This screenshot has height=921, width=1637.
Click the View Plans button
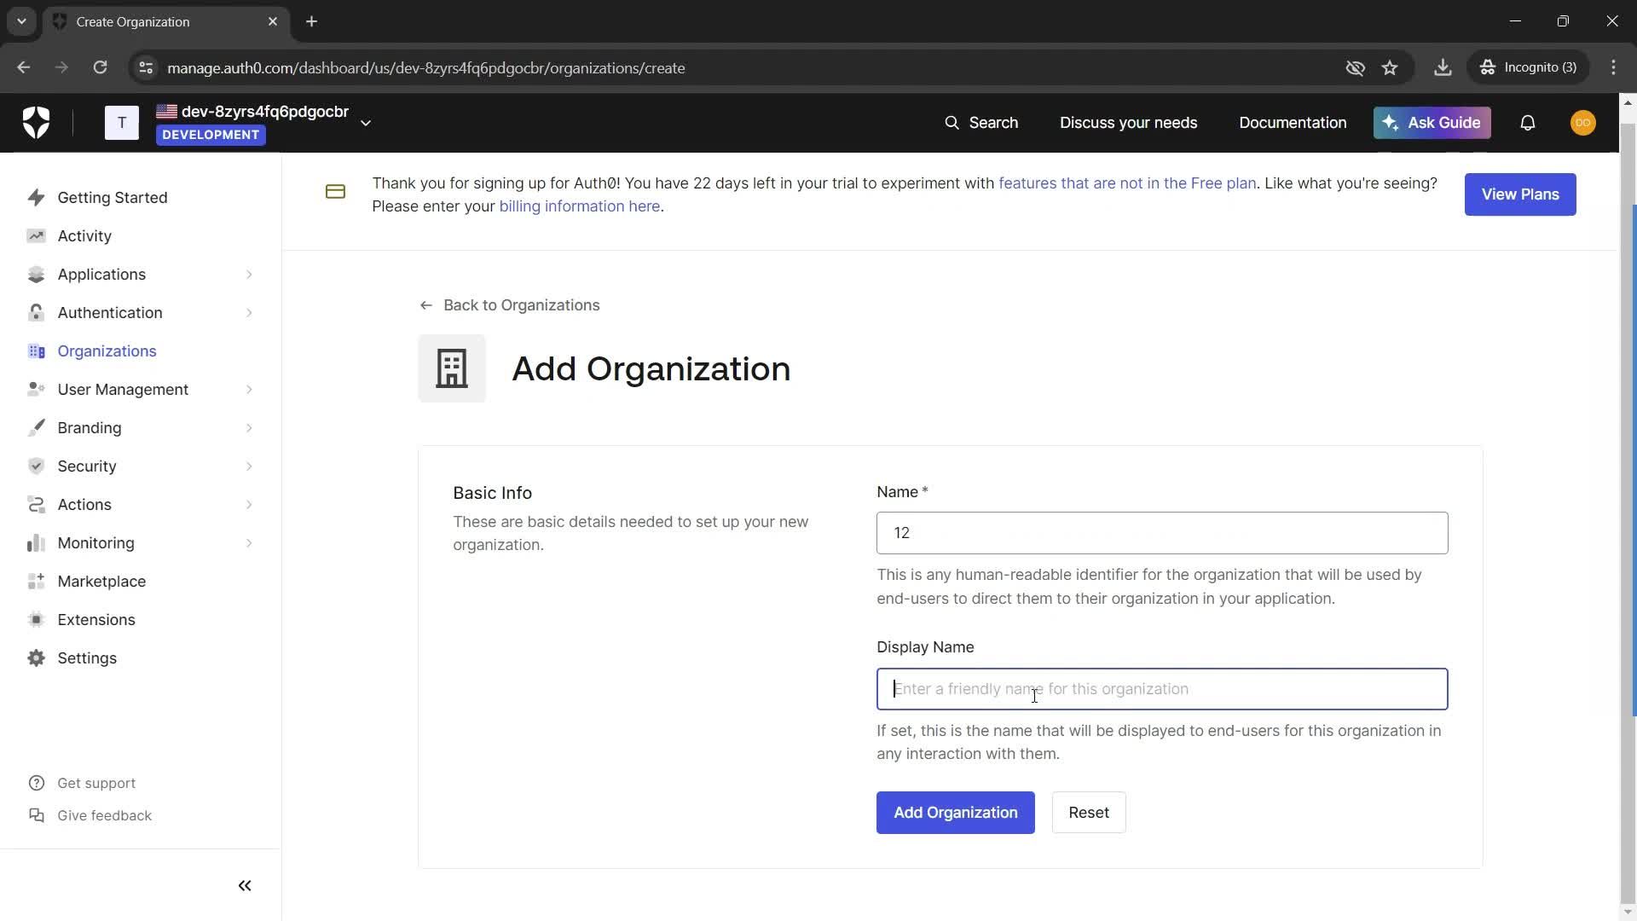click(x=1520, y=194)
